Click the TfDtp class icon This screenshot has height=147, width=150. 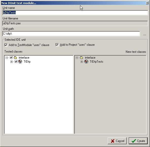(x=20, y=62)
